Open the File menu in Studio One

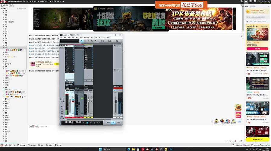pos(61,37)
